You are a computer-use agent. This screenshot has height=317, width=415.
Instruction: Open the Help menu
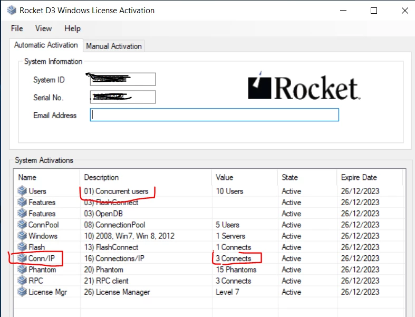pos(72,28)
